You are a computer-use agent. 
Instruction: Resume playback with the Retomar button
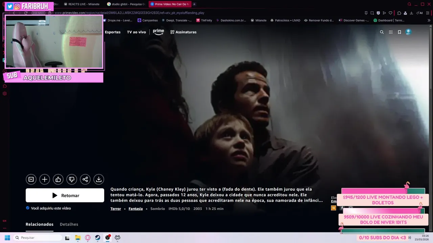pyautogui.click(x=65, y=195)
